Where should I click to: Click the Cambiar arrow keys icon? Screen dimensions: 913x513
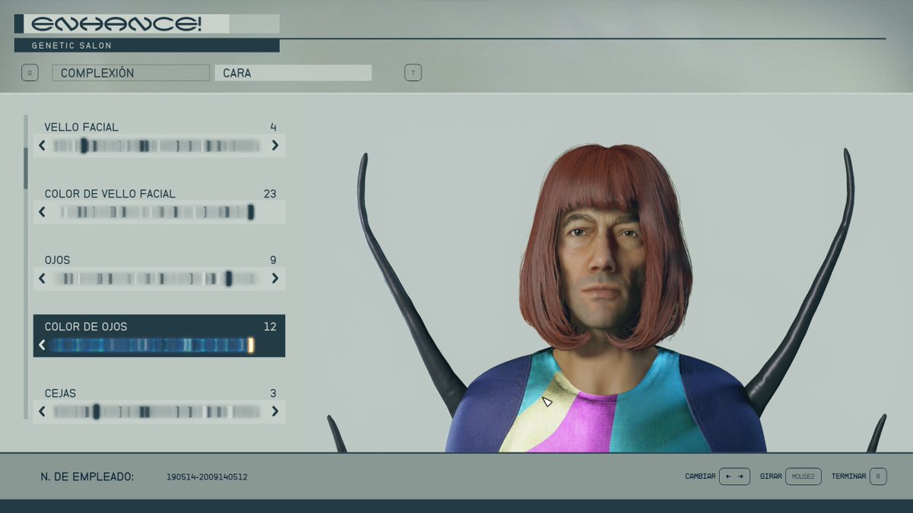click(x=735, y=477)
